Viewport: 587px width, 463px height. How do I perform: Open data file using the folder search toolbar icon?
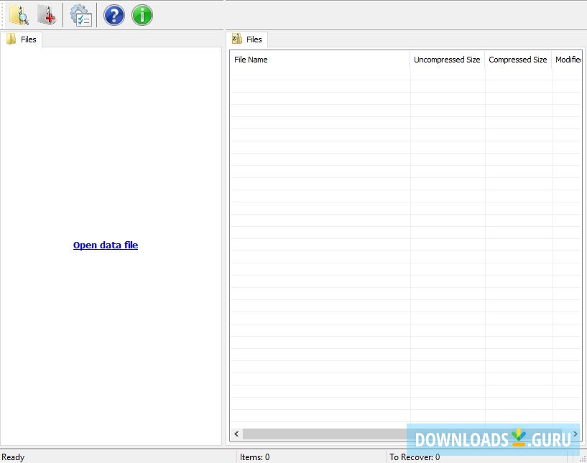19,14
